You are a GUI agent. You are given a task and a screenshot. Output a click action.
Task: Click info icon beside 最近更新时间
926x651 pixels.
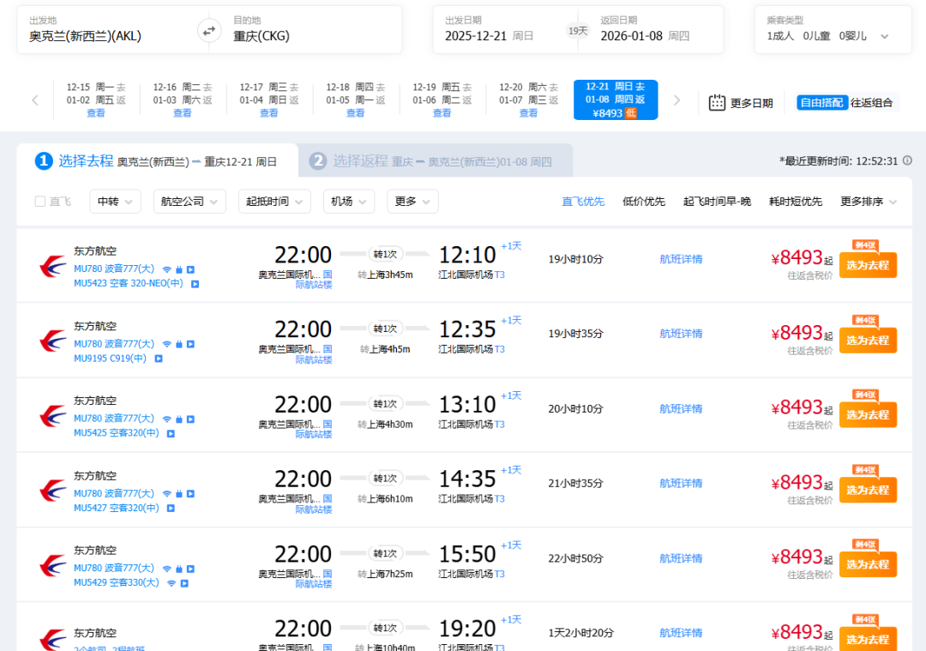point(907,160)
